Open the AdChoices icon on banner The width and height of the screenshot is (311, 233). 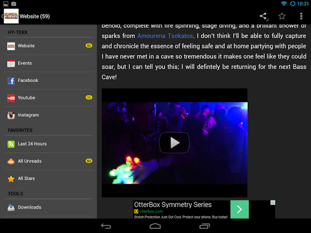pyautogui.click(x=273, y=203)
